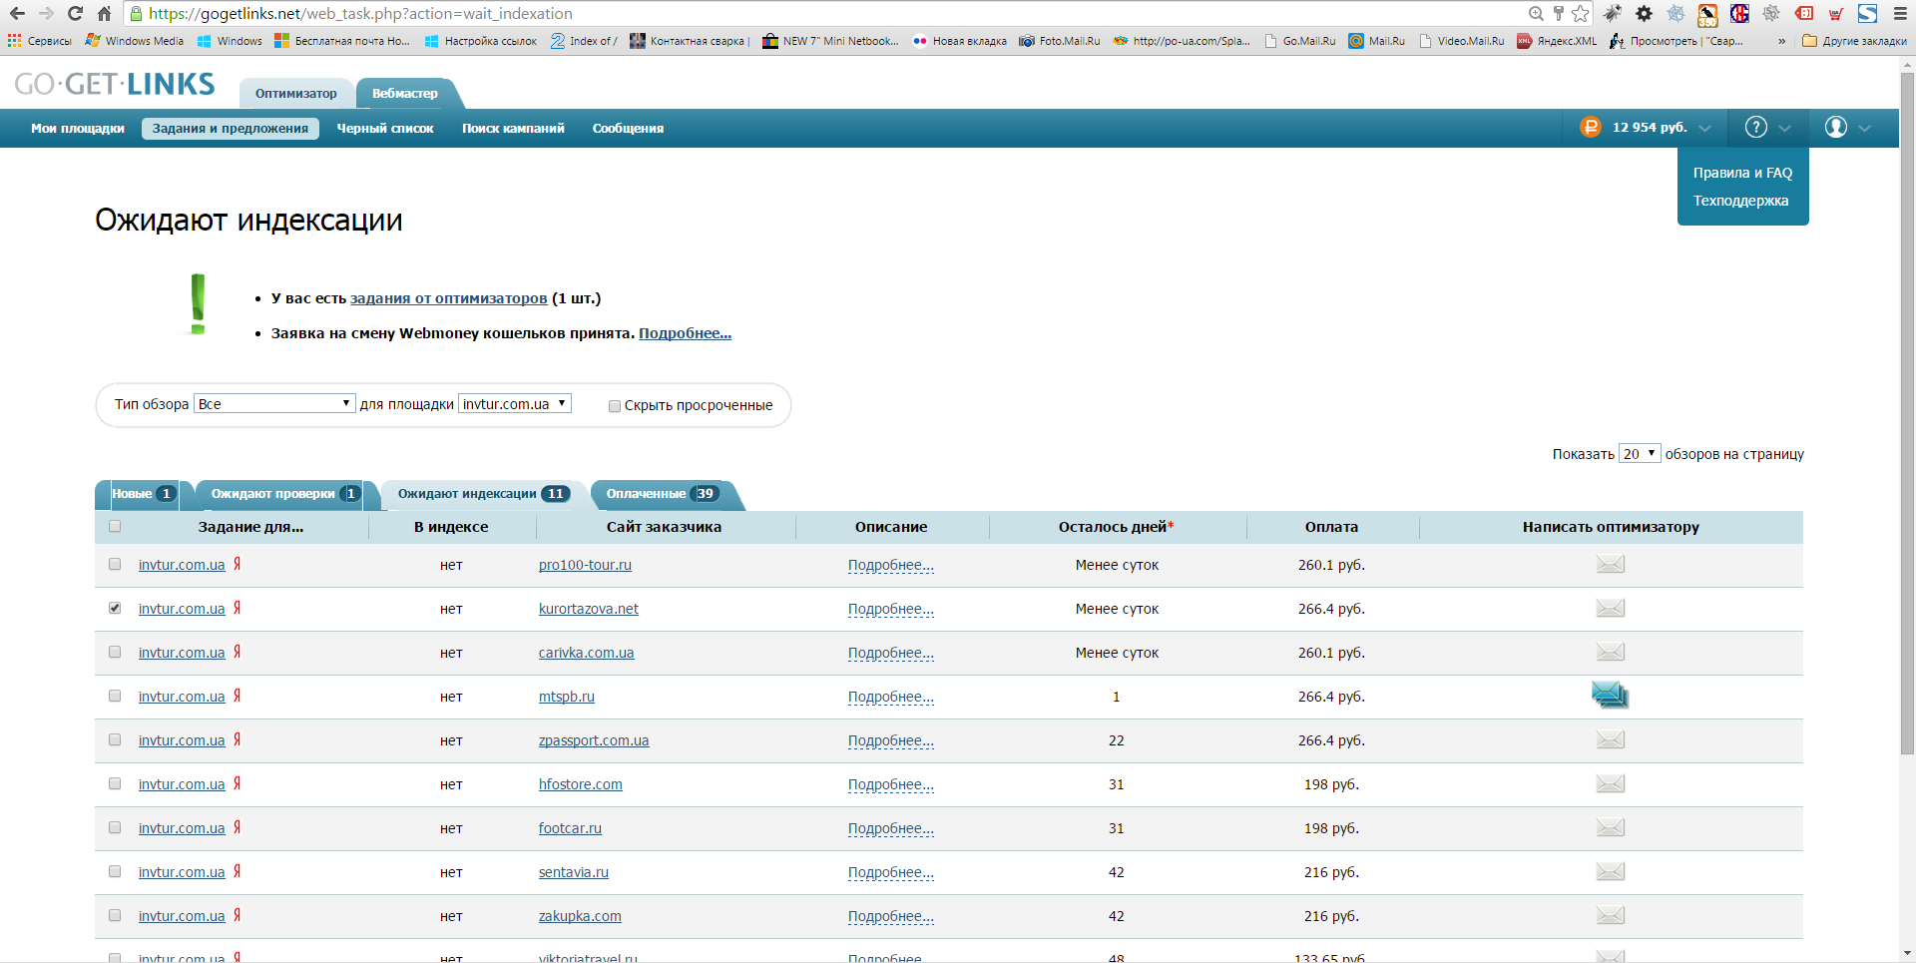Bookmark page with the star icon

1580,13
